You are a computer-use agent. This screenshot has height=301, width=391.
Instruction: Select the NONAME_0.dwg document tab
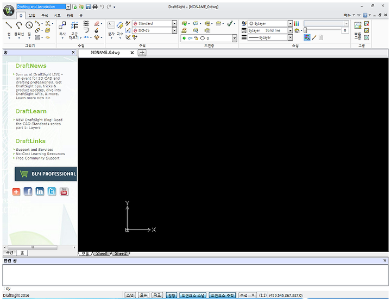[x=105, y=53]
